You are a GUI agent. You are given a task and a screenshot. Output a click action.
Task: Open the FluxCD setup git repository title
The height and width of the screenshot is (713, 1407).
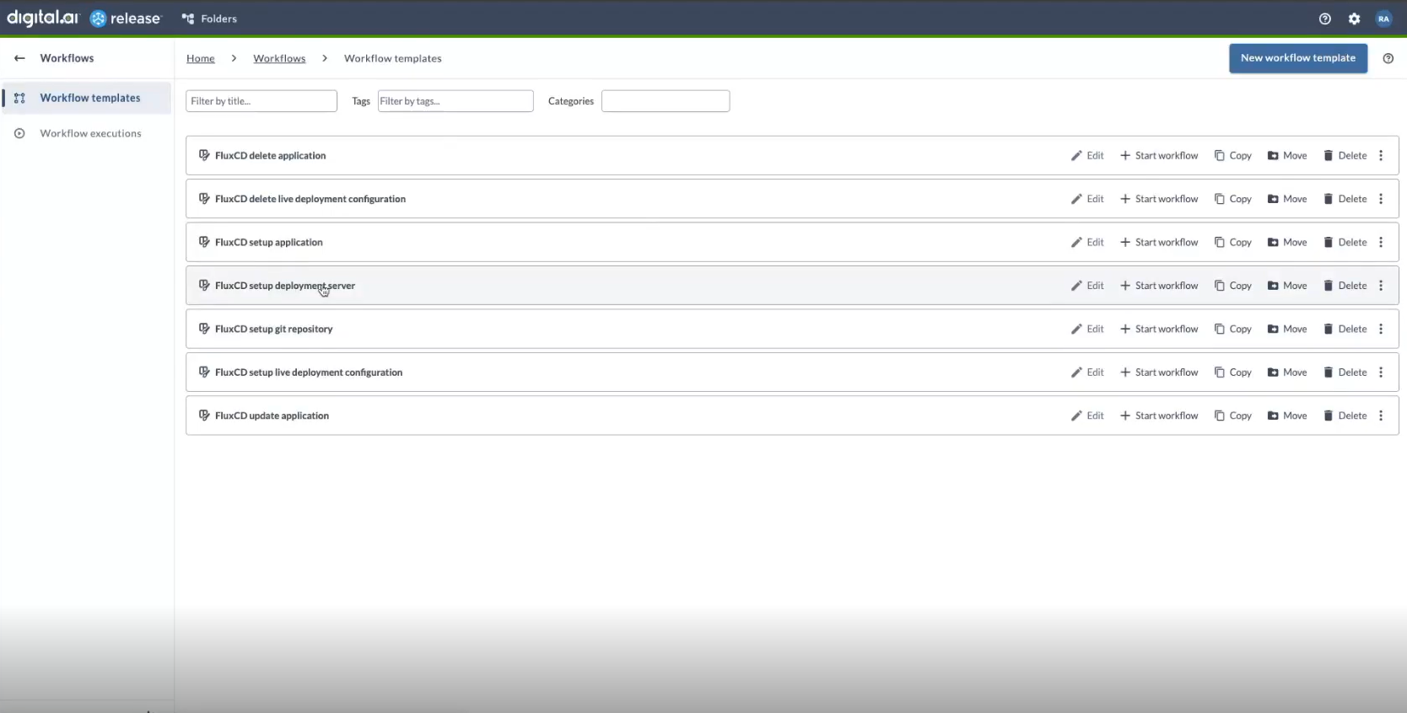coord(274,330)
